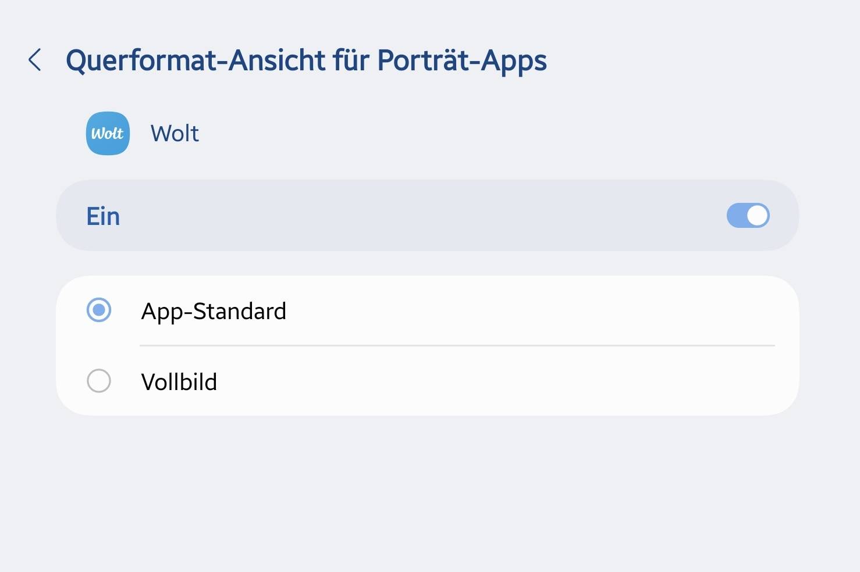The height and width of the screenshot is (572, 860).
Task: Click the Ein label text
Action: click(x=103, y=216)
